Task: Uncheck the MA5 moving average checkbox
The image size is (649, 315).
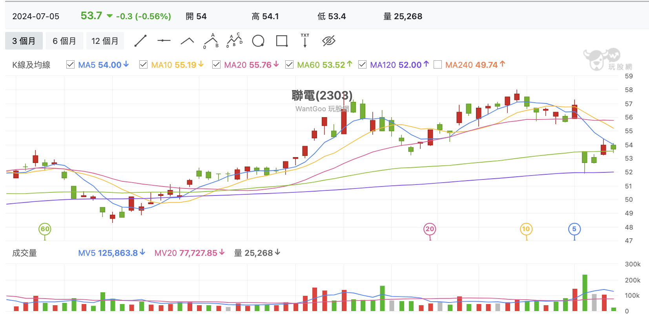Action: coord(70,65)
